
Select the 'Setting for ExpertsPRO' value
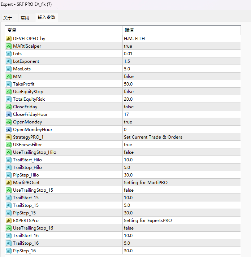[182, 221]
